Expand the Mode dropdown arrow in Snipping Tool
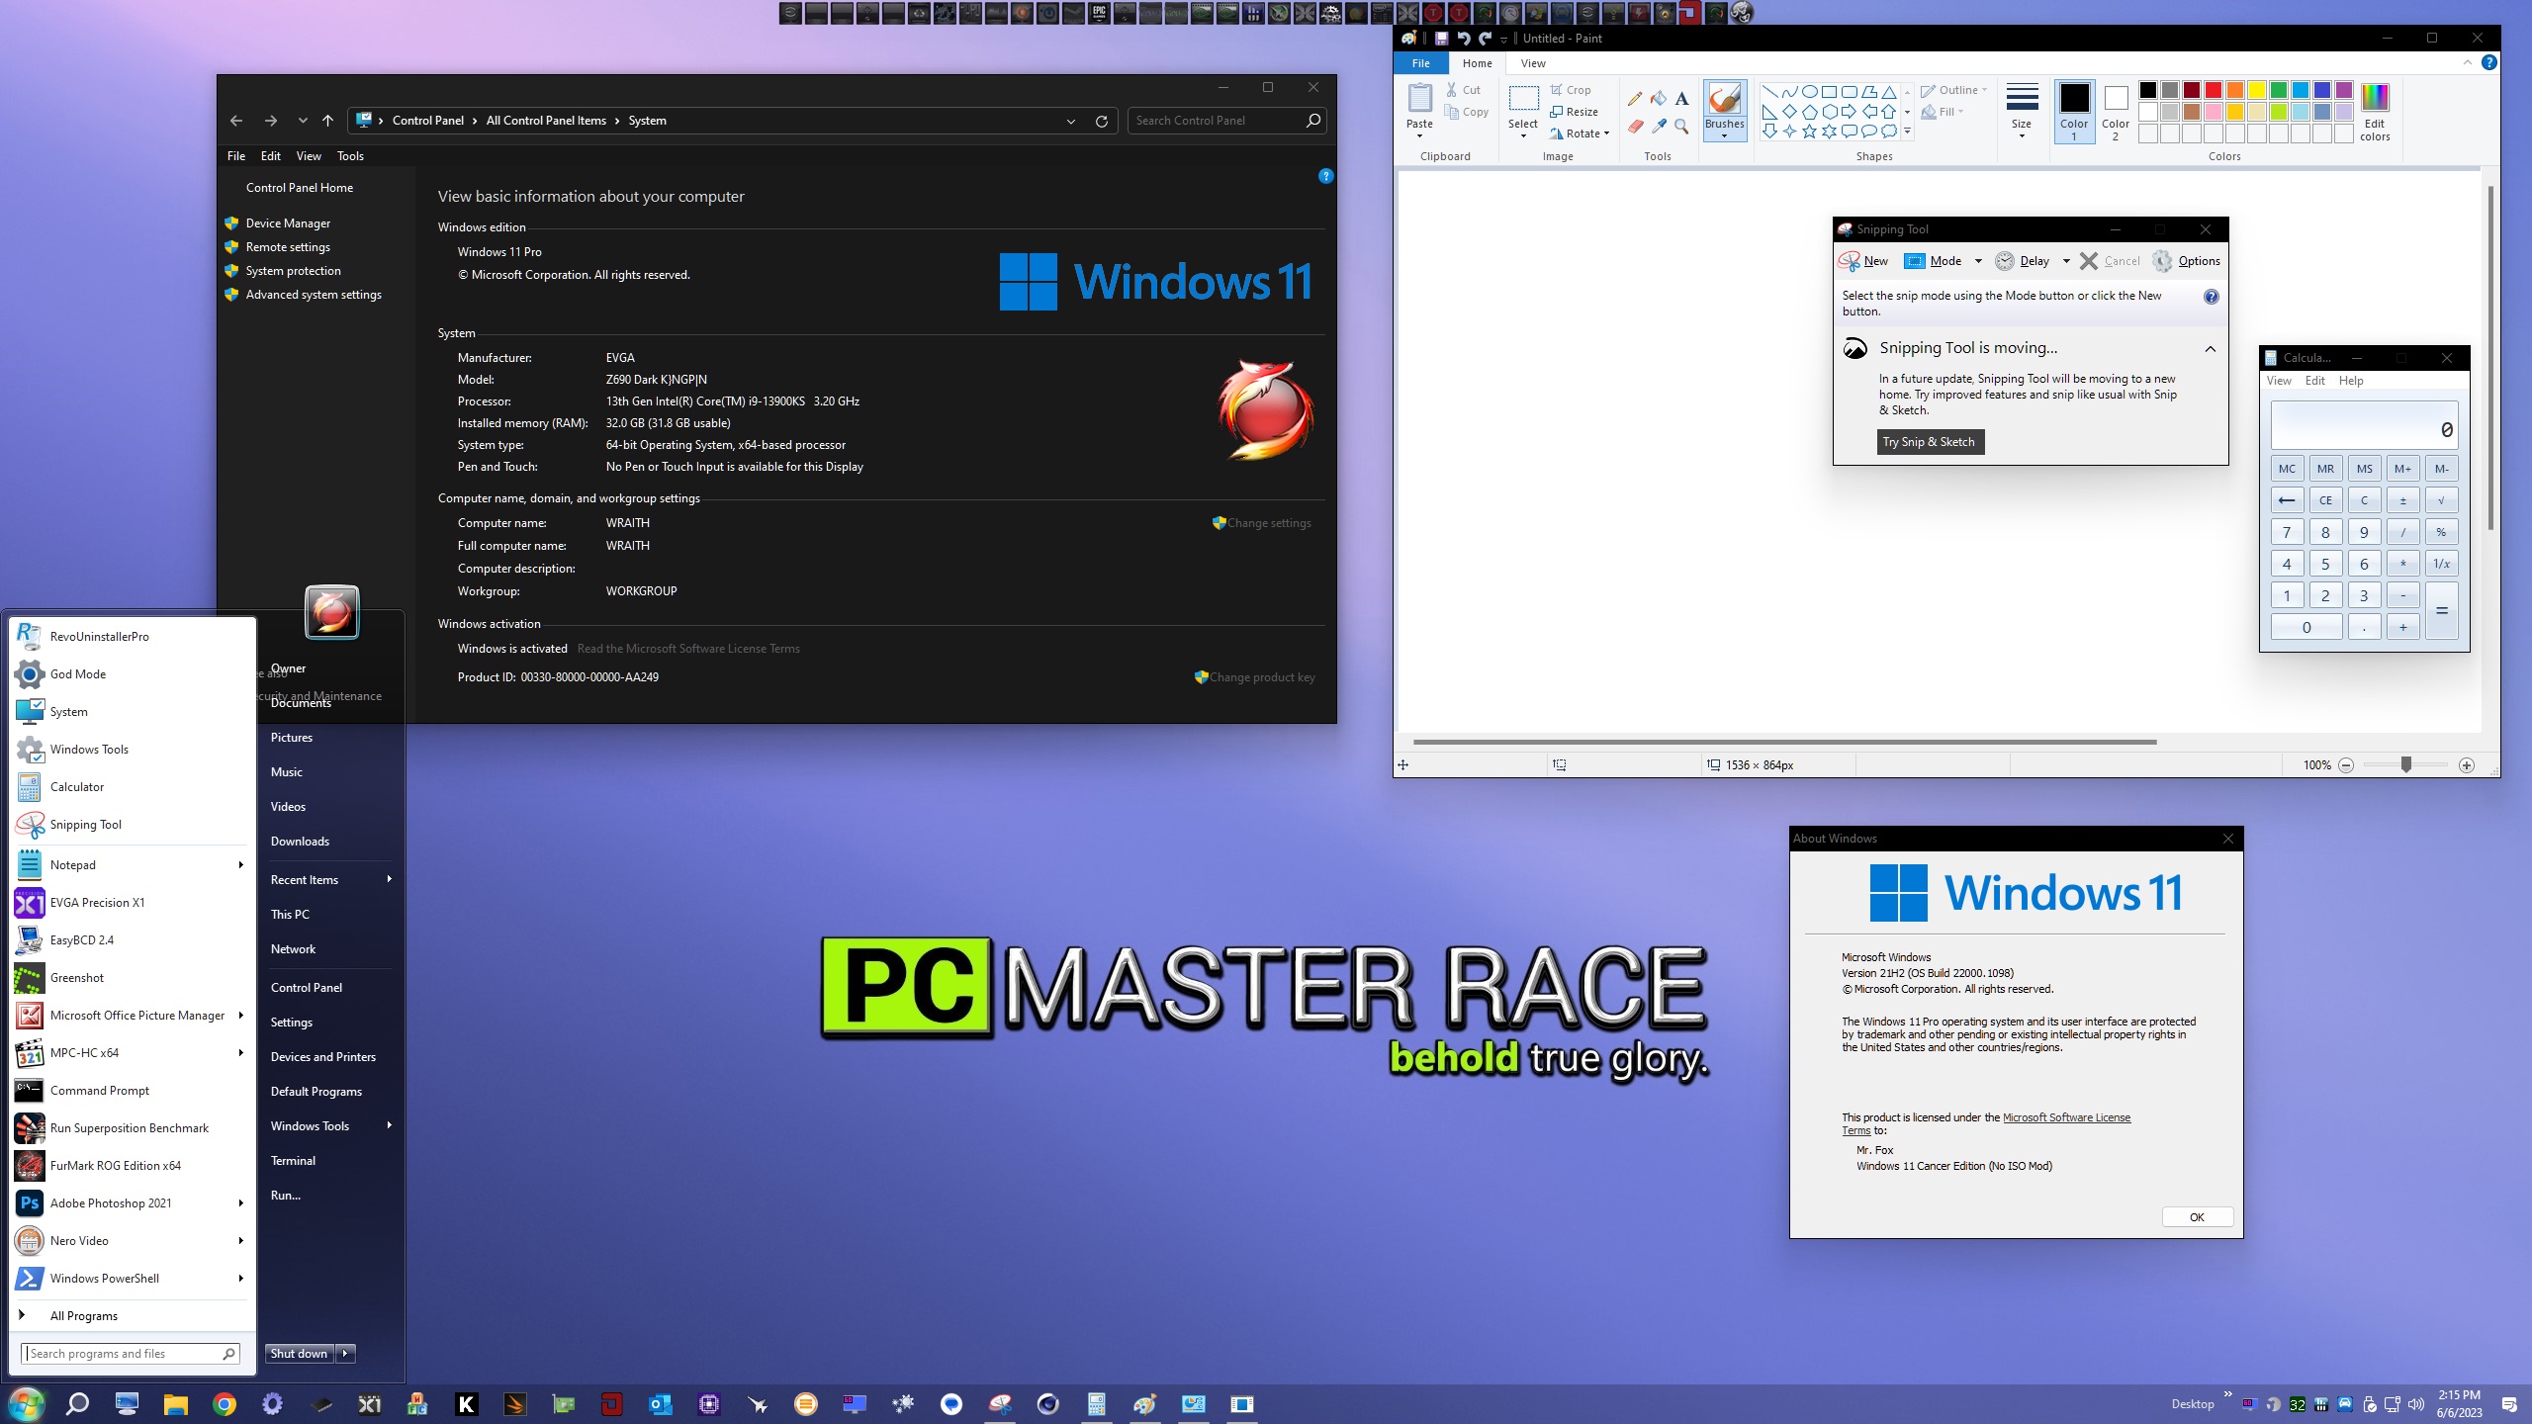The height and width of the screenshot is (1424, 2532). 1978,261
